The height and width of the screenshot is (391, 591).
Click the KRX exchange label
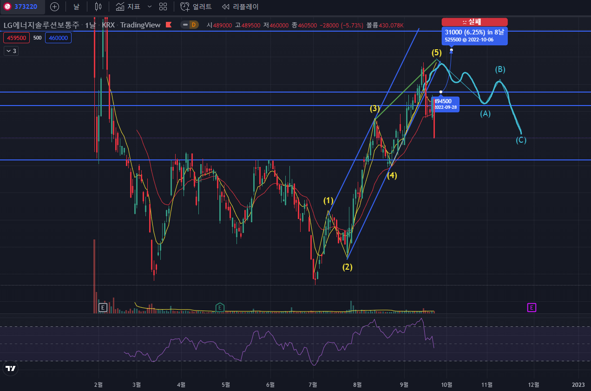tap(108, 25)
